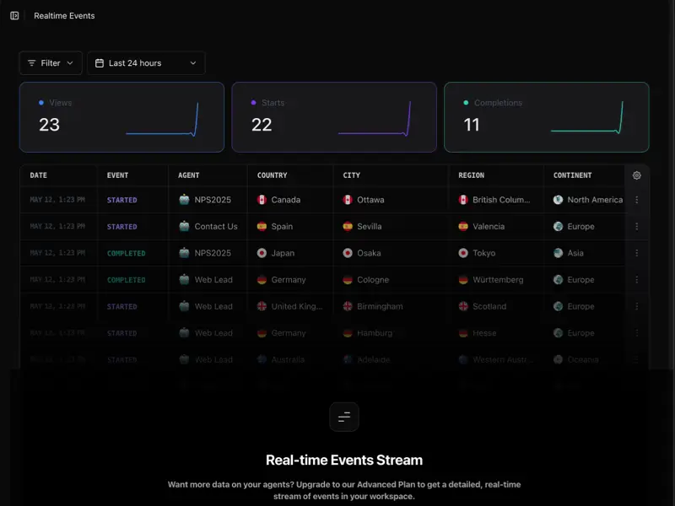Toggle the sidebar panel icon

click(14, 16)
